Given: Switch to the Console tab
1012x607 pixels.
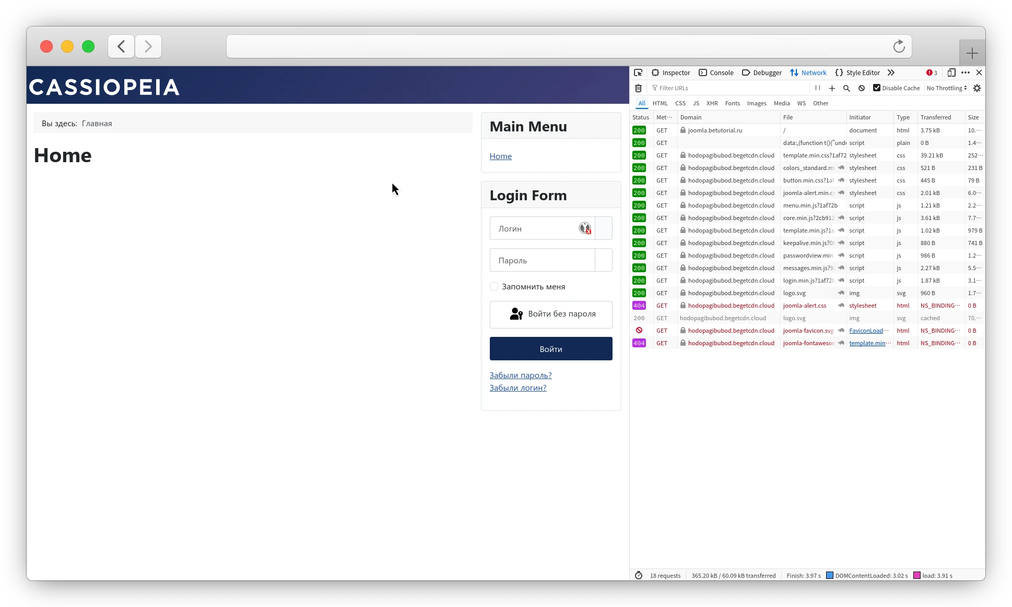Looking at the screenshot, I should coord(716,72).
